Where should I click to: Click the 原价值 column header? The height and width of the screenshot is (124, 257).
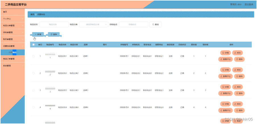pos(194,44)
